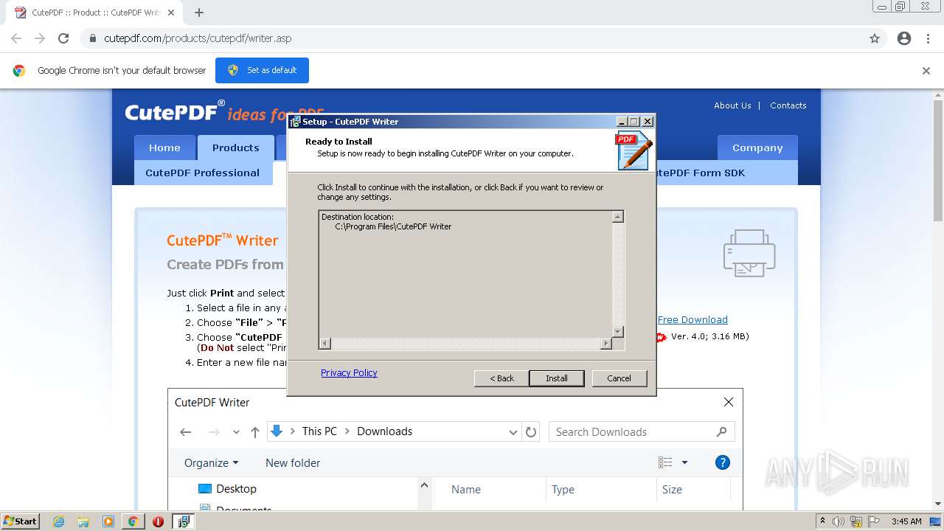Sort by the Size column header

point(672,489)
